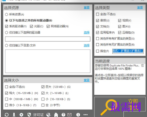The image size is (147, 117).
Task: Click the download arrow icon
Action: click(14, 115)
